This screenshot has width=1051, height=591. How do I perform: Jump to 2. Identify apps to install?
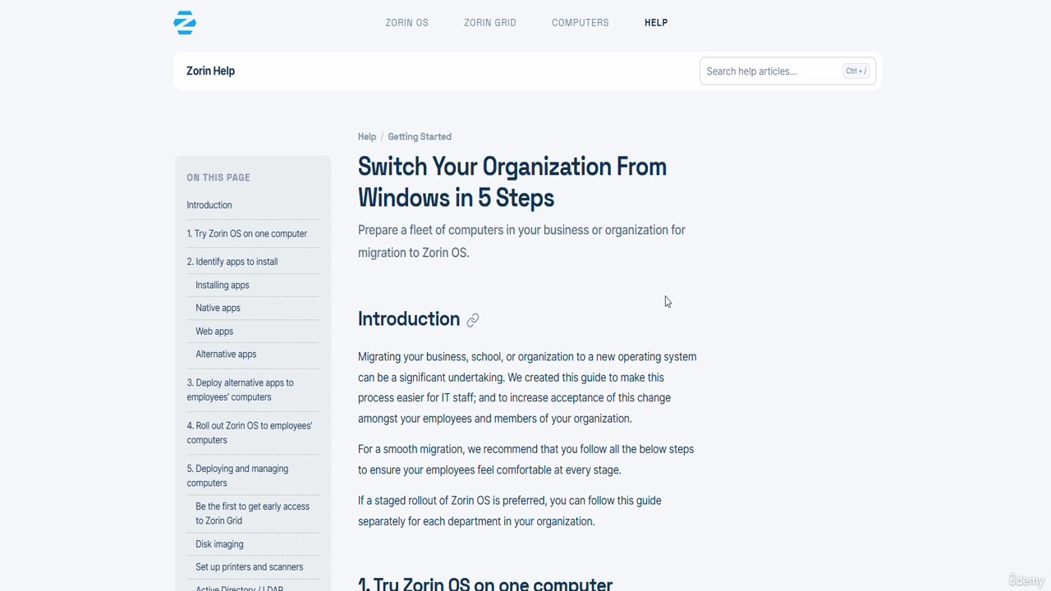(232, 262)
